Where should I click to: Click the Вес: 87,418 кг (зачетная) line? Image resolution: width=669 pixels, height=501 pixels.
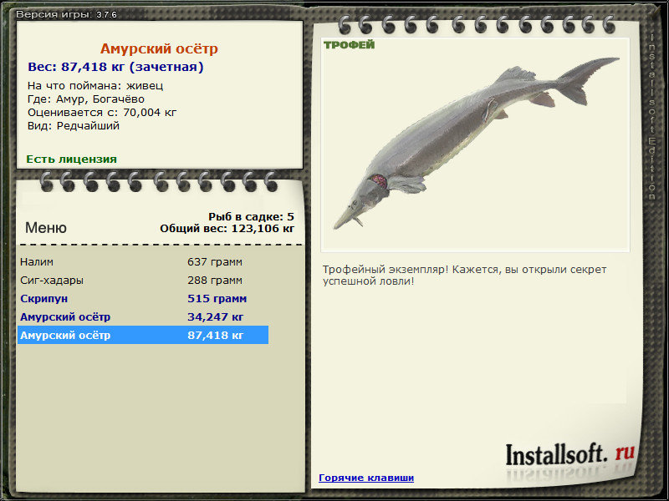[115, 67]
